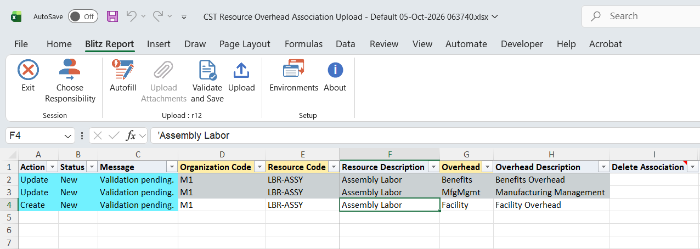Click the Redo arrow
The image size is (700, 249).
(x=158, y=16)
